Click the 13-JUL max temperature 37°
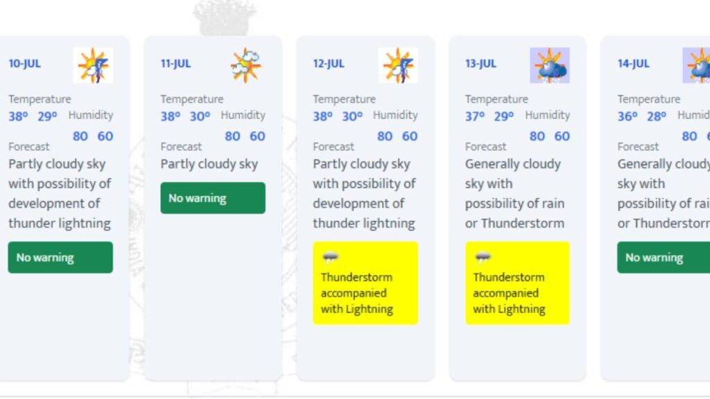 coord(474,116)
